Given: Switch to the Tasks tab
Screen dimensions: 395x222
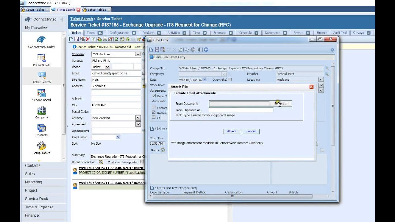Looking at the screenshot, I should [95, 33].
